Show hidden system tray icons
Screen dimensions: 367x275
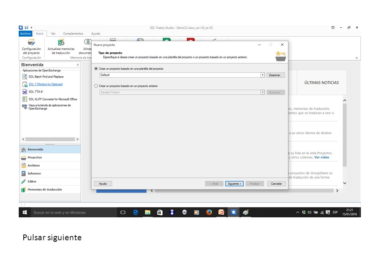coord(297,212)
